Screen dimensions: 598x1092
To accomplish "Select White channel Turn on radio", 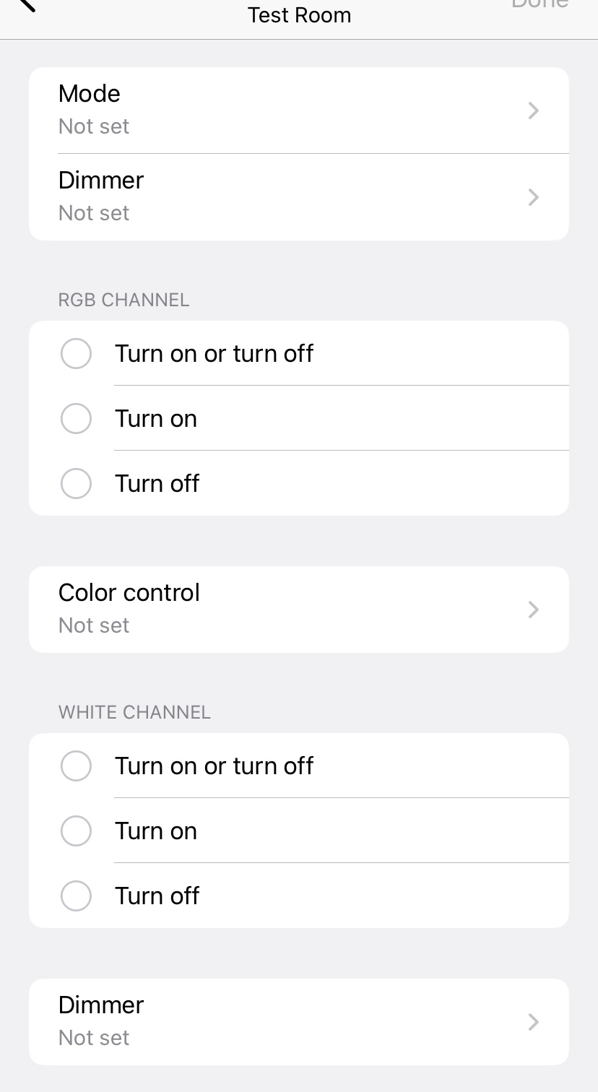I will tap(76, 831).
